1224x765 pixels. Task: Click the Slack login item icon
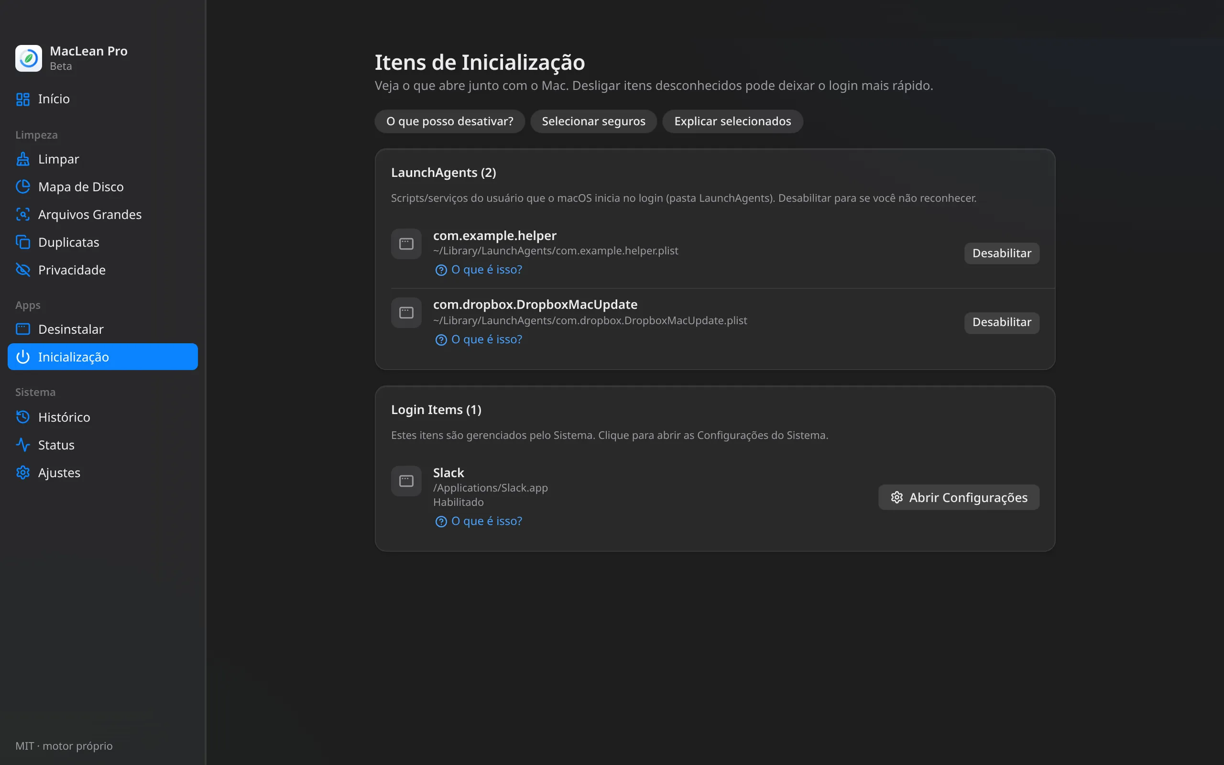pos(406,481)
